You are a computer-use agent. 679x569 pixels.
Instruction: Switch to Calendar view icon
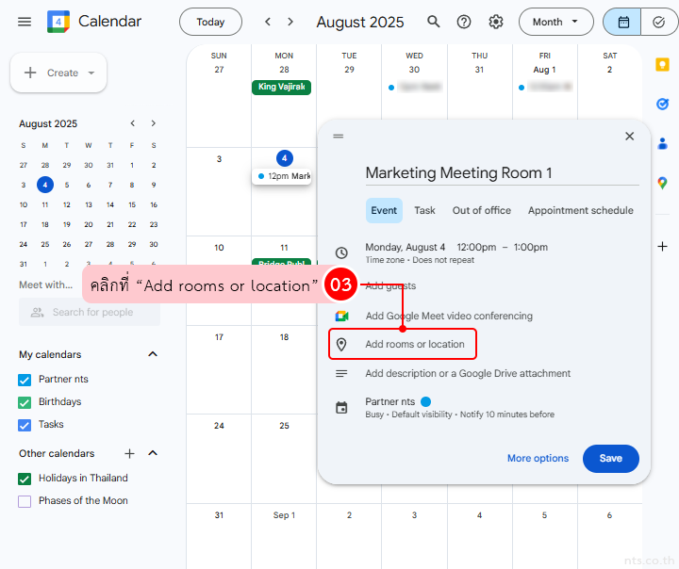click(x=622, y=22)
